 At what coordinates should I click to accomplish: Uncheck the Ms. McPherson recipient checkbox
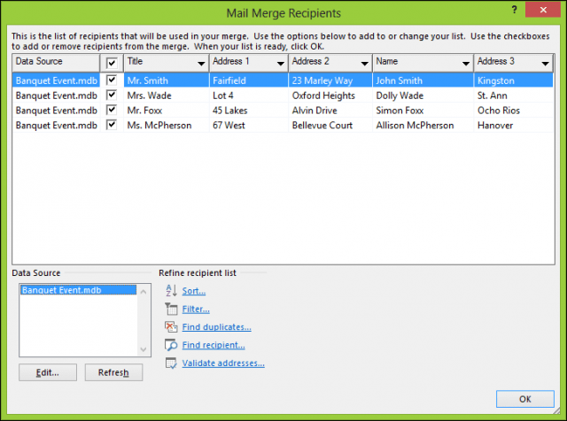tap(112, 125)
